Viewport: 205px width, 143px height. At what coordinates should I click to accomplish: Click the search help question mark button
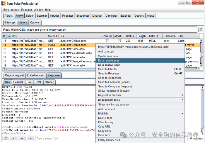point(6,138)
